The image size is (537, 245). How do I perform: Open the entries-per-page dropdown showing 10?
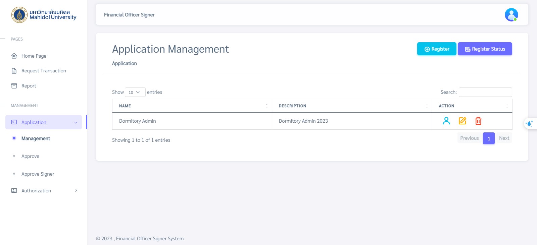point(135,92)
